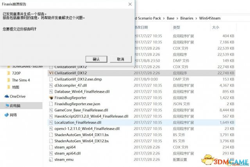Navigate to Base in the address breadcrumb
The width and height of the screenshot is (250, 167).
170,18
